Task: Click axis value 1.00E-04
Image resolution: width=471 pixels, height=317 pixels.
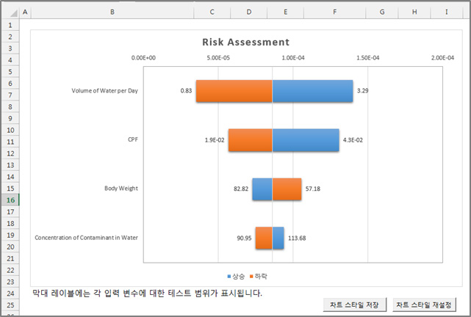Action: [293, 58]
